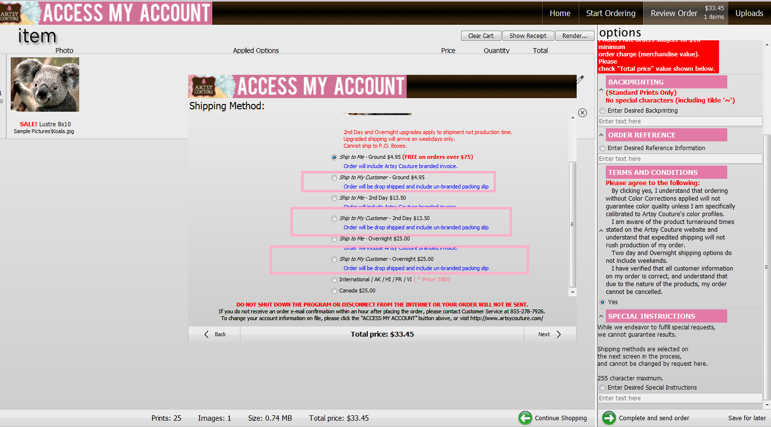The image size is (771, 427).
Task: Open the Start Ordering tab
Action: coord(611,13)
